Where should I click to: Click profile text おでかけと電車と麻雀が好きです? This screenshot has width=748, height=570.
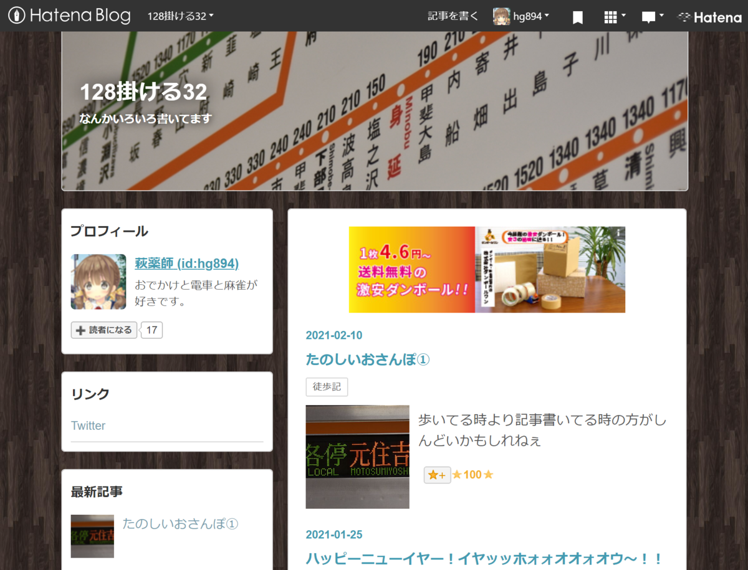(x=196, y=293)
